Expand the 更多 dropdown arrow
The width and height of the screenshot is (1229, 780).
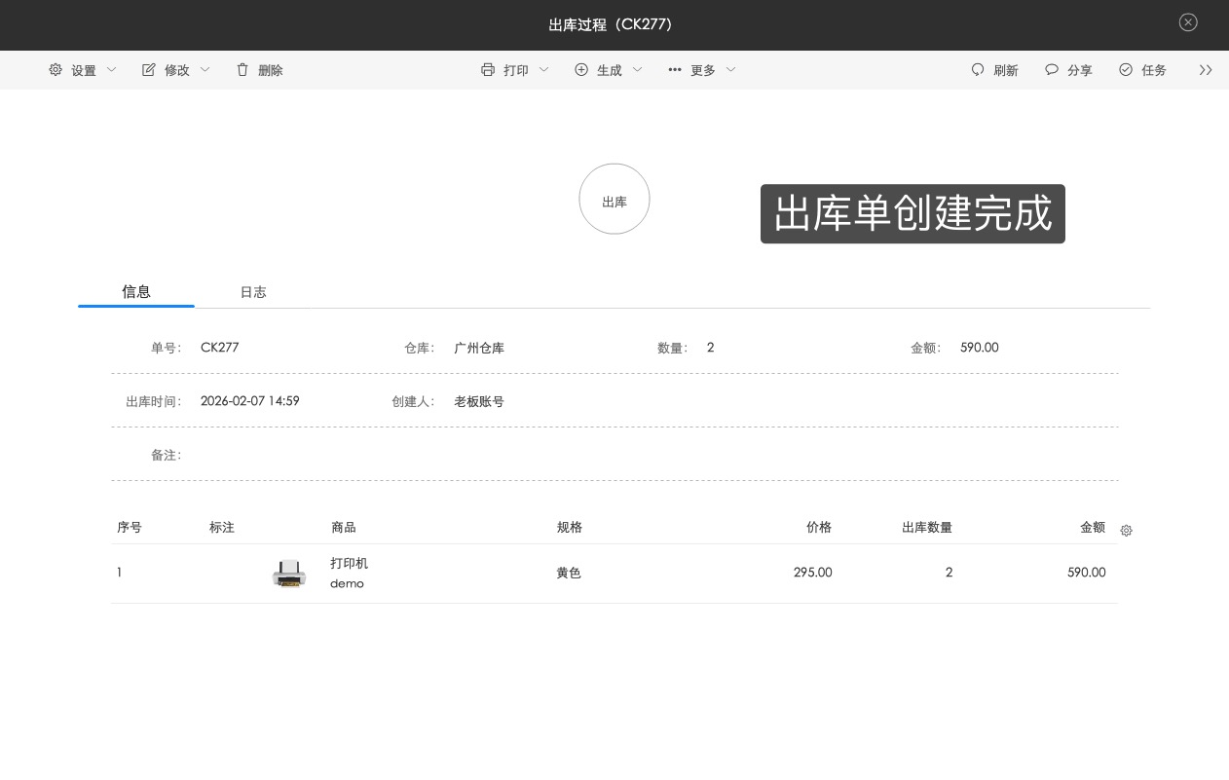click(730, 69)
